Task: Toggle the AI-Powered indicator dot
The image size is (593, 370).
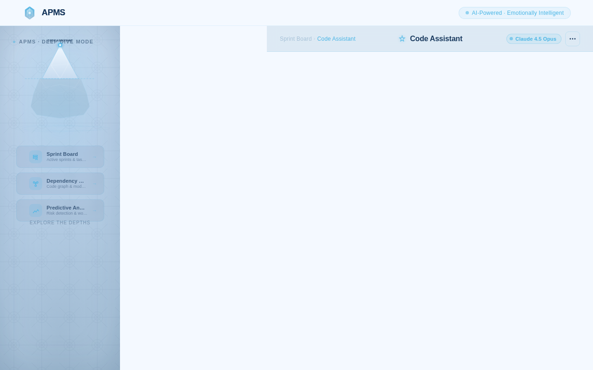Action: pos(467,13)
